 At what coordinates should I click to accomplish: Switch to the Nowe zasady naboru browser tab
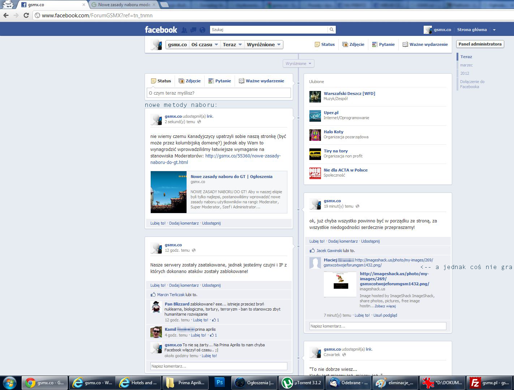click(124, 5)
